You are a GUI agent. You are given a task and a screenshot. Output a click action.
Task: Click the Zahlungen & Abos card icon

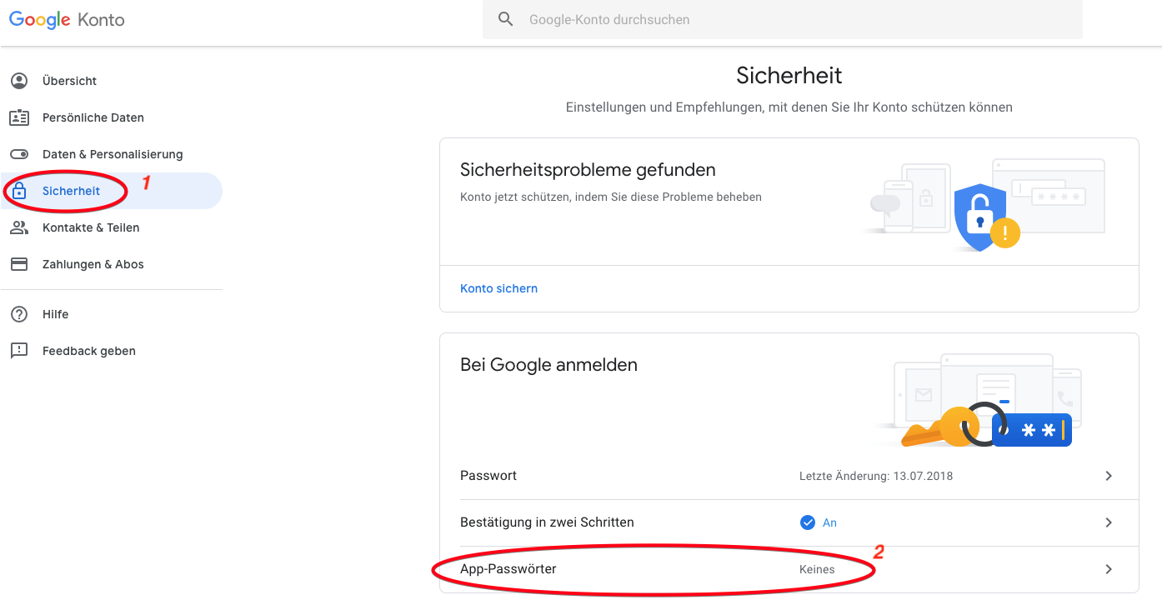point(18,264)
